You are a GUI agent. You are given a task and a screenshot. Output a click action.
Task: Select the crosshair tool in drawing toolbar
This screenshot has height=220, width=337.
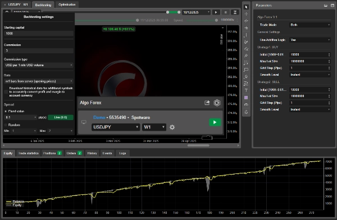[247, 14]
